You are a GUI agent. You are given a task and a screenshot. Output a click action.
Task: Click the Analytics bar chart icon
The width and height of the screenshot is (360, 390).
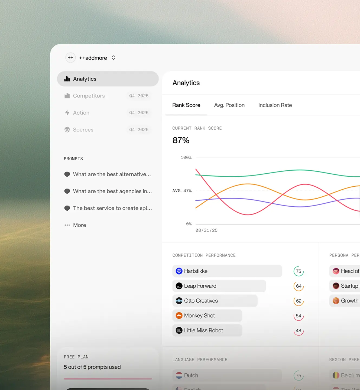(67, 79)
